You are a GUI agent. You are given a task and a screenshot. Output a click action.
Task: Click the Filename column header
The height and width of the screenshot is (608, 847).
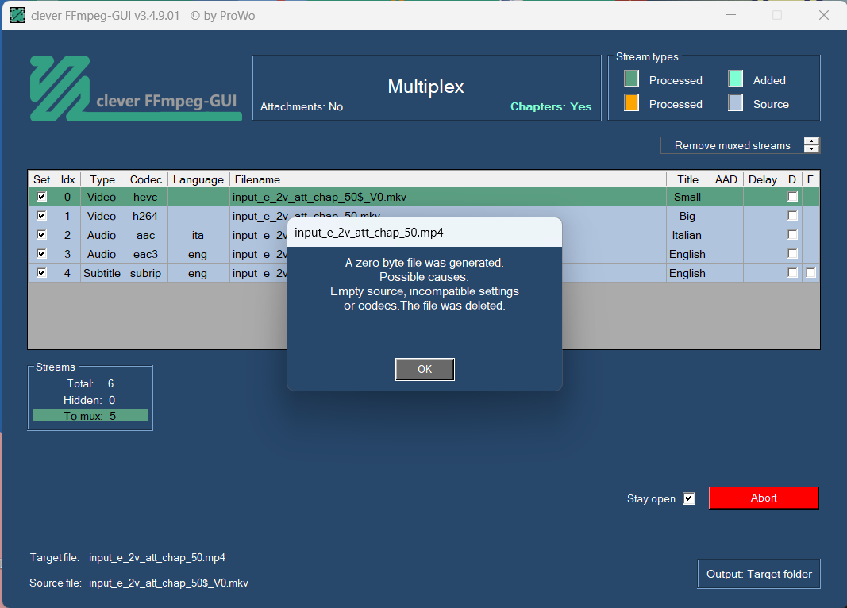[448, 179]
